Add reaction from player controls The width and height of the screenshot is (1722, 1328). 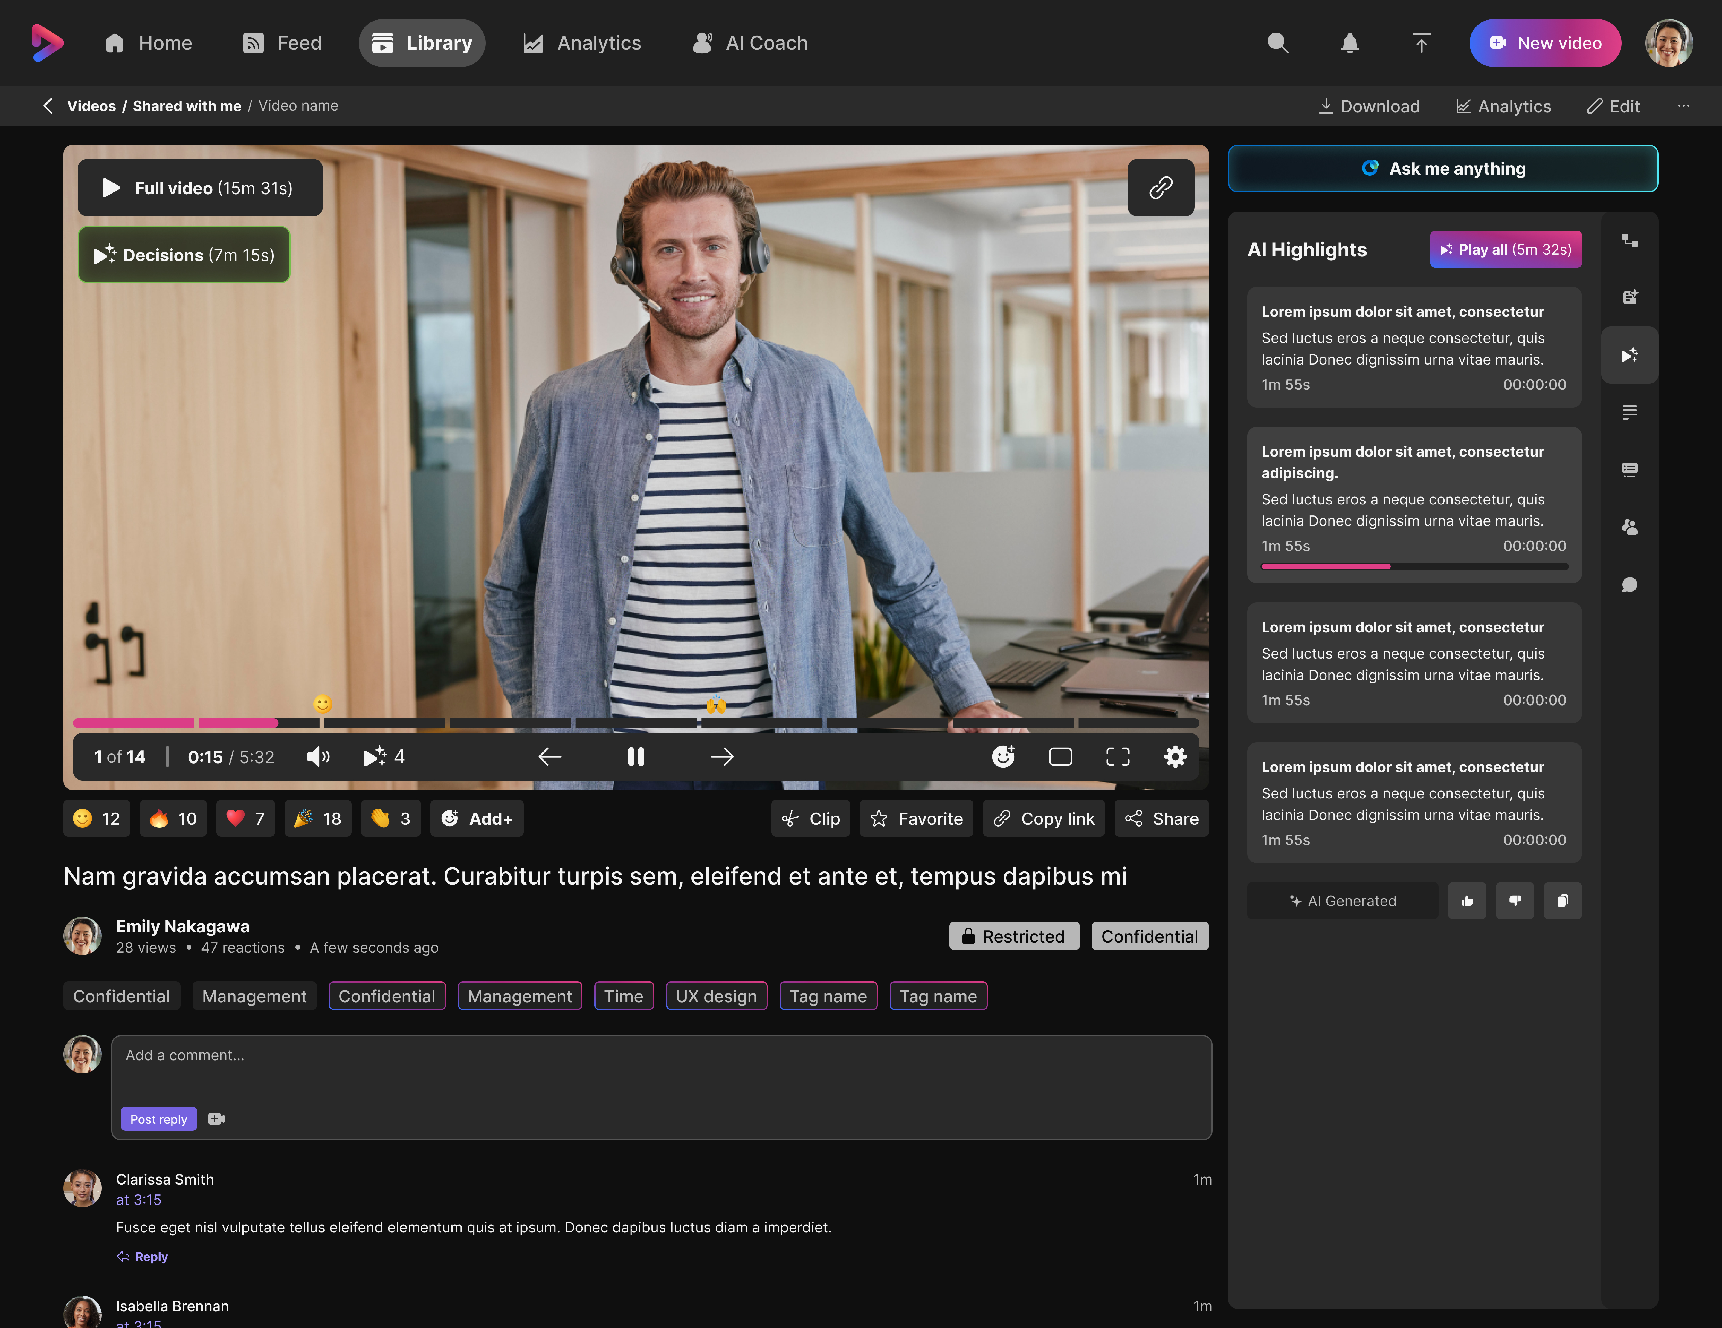[1003, 757]
